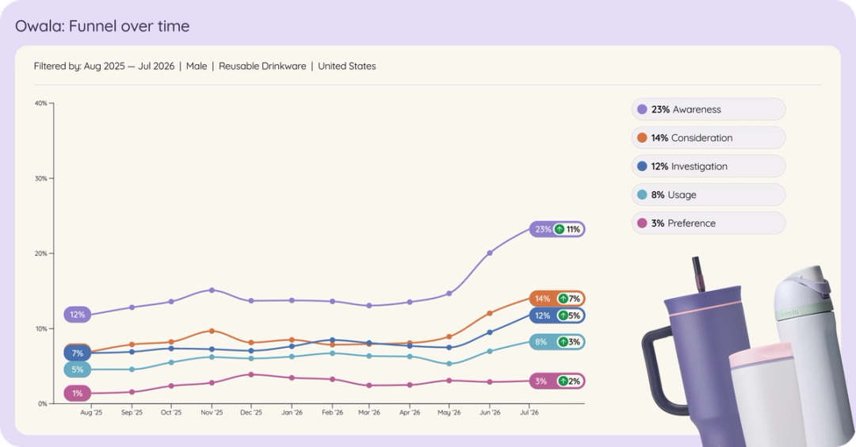Toggle the 14% Consideration legend pill
The image size is (856, 447).
(x=708, y=138)
